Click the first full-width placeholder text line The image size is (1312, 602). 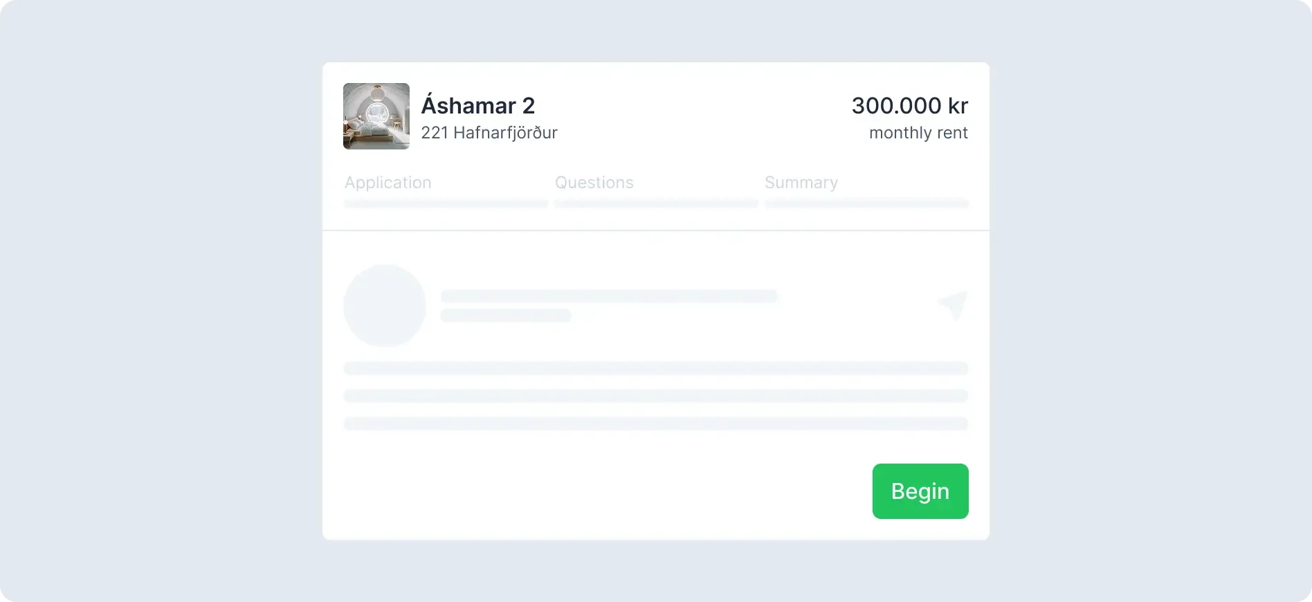(x=655, y=368)
